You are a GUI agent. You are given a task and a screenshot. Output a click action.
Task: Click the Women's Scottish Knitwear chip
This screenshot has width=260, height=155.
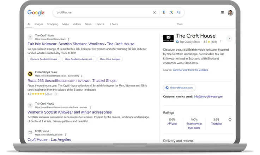(x=44, y=59)
